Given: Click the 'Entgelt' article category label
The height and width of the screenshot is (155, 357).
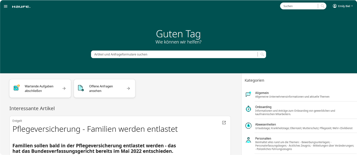Looking at the screenshot, I should pos(17,121).
